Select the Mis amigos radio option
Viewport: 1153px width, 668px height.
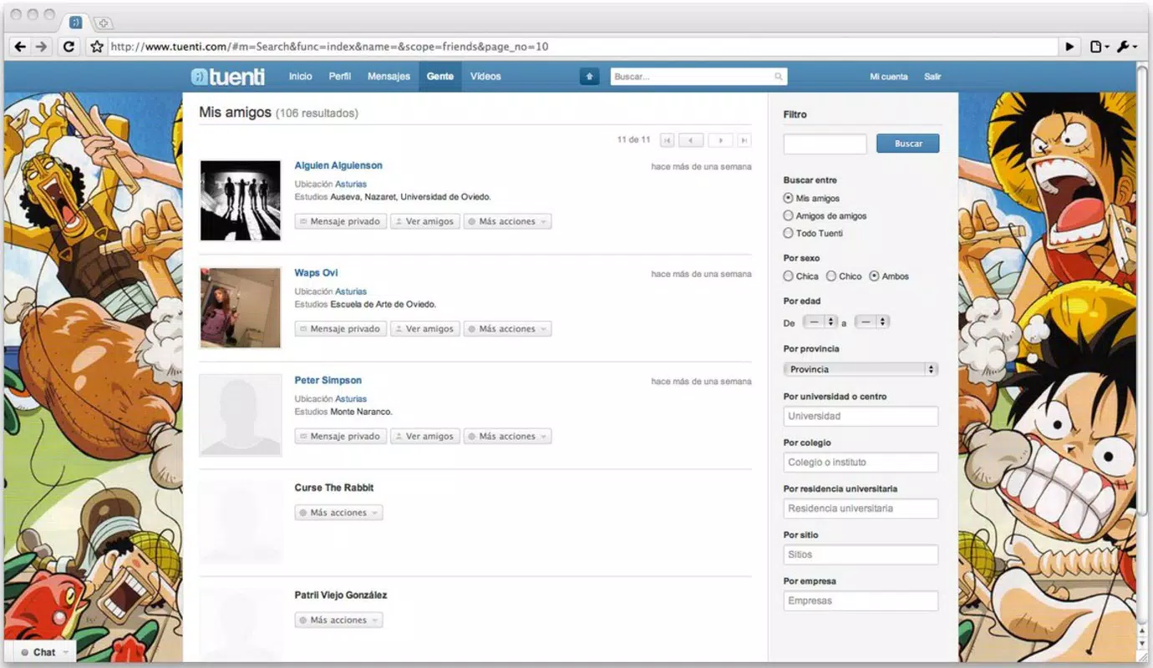click(788, 199)
